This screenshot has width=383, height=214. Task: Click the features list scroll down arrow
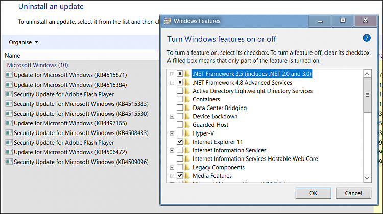[x=367, y=178]
